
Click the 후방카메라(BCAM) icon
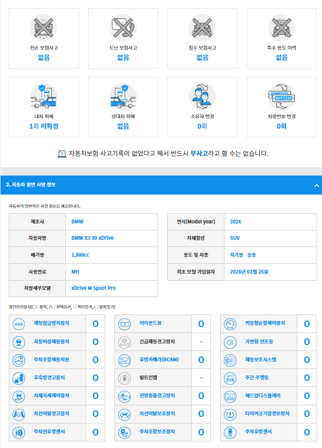point(125,360)
